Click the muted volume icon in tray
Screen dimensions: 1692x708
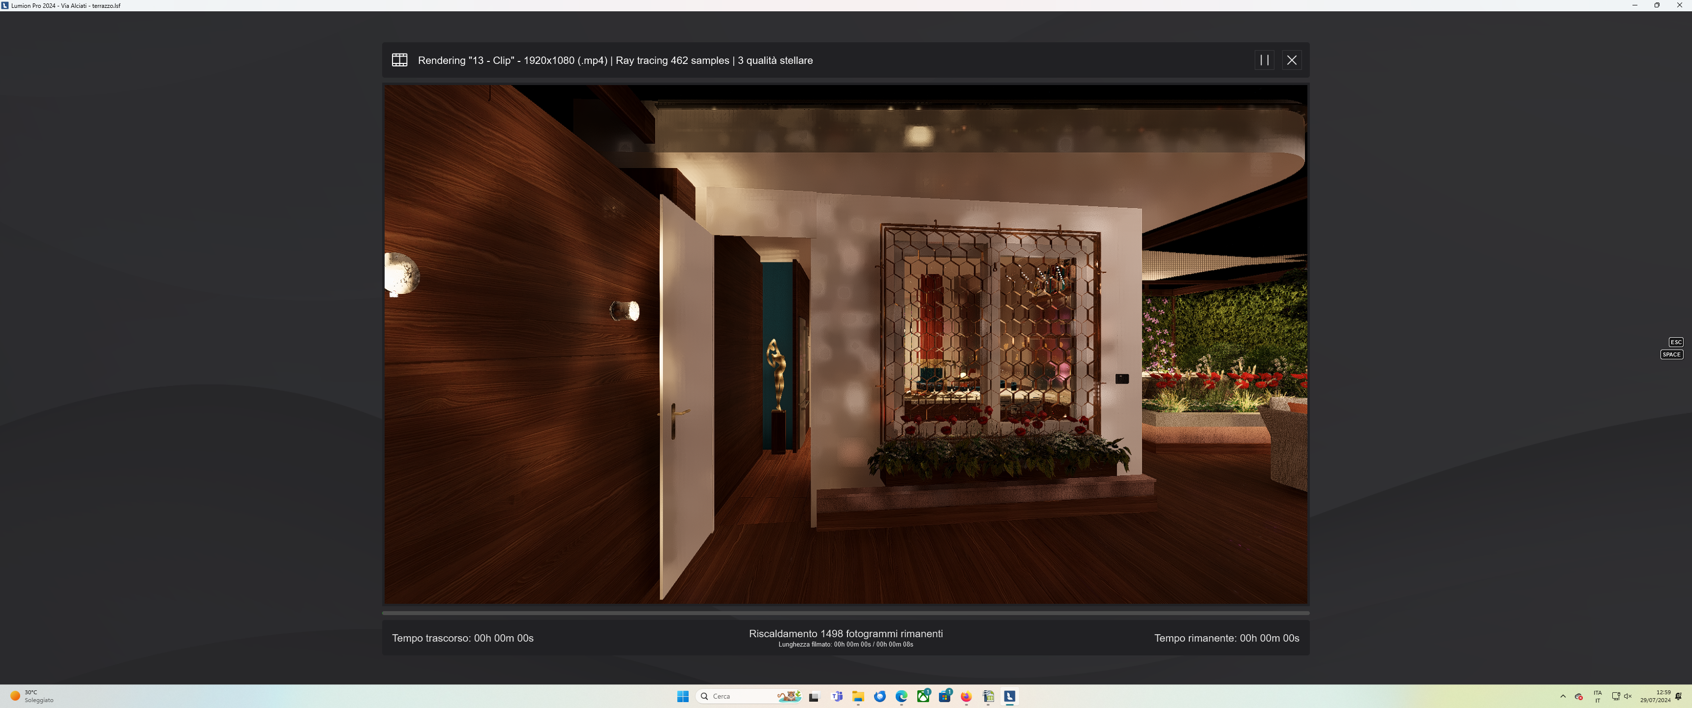(1628, 696)
